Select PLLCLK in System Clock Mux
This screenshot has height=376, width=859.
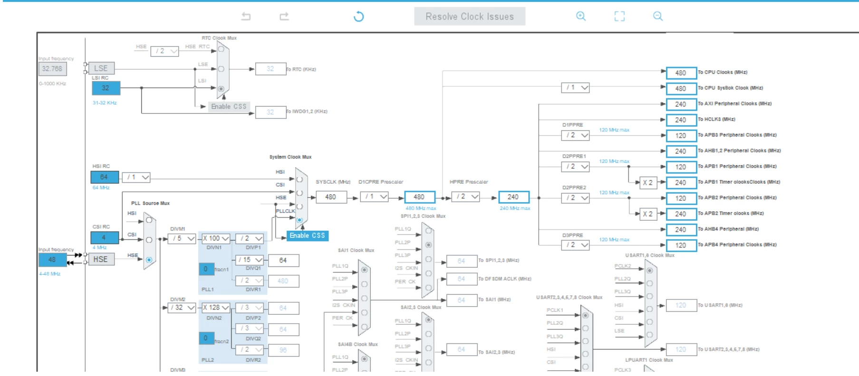[299, 220]
